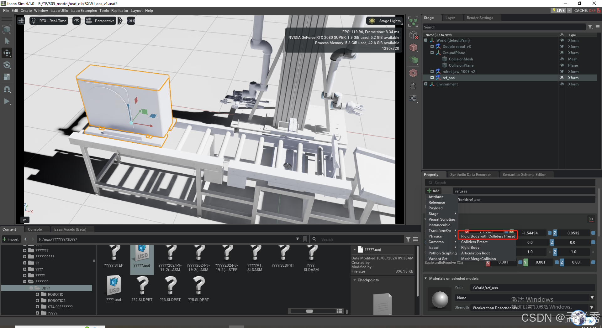Go back in content browser path
Image resolution: width=602 pixels, height=328 pixels.
[x=25, y=239]
